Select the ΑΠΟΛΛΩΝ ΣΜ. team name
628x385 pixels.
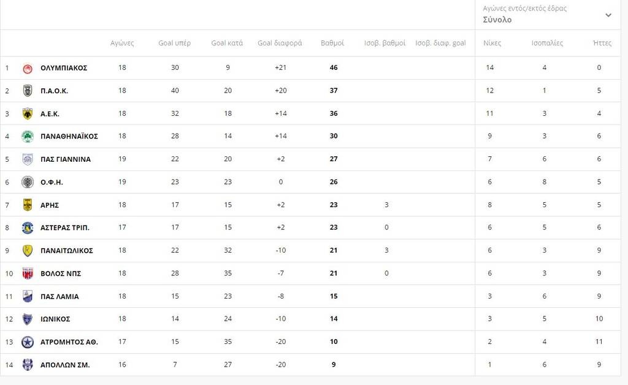coord(65,365)
